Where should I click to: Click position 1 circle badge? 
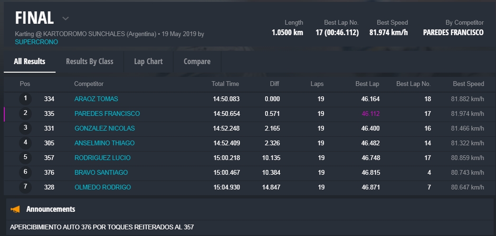click(25, 99)
